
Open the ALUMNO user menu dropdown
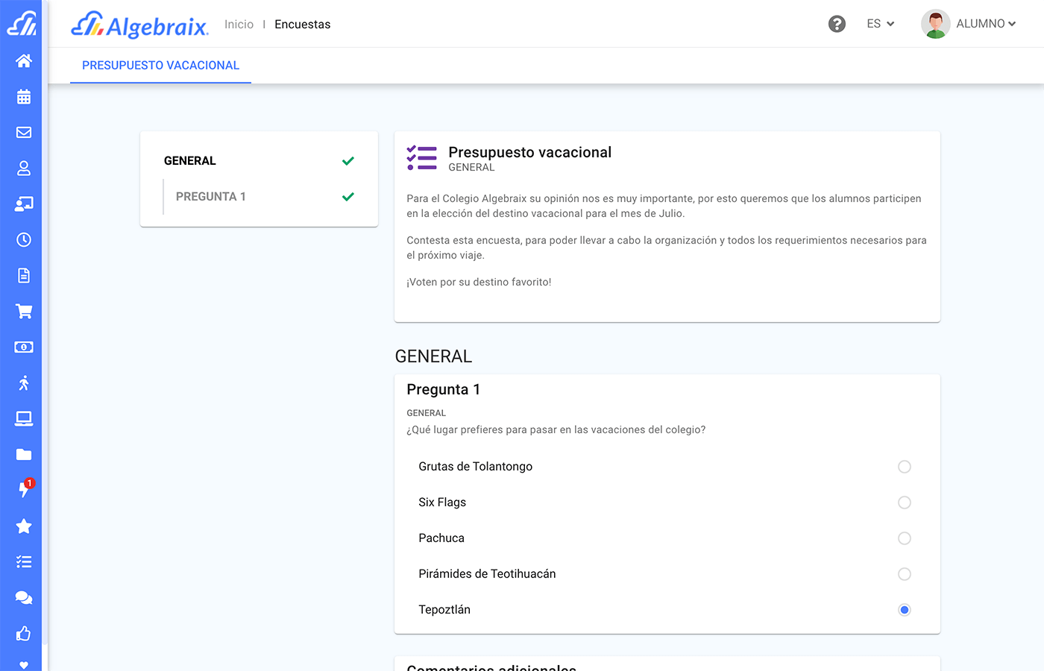click(985, 24)
